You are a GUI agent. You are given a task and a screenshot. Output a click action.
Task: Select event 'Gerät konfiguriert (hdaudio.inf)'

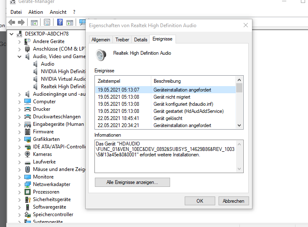(x=165, y=104)
